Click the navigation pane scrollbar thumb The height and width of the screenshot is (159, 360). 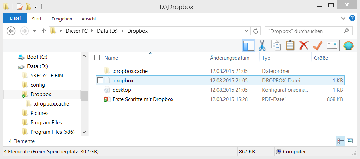pyautogui.click(x=84, y=96)
